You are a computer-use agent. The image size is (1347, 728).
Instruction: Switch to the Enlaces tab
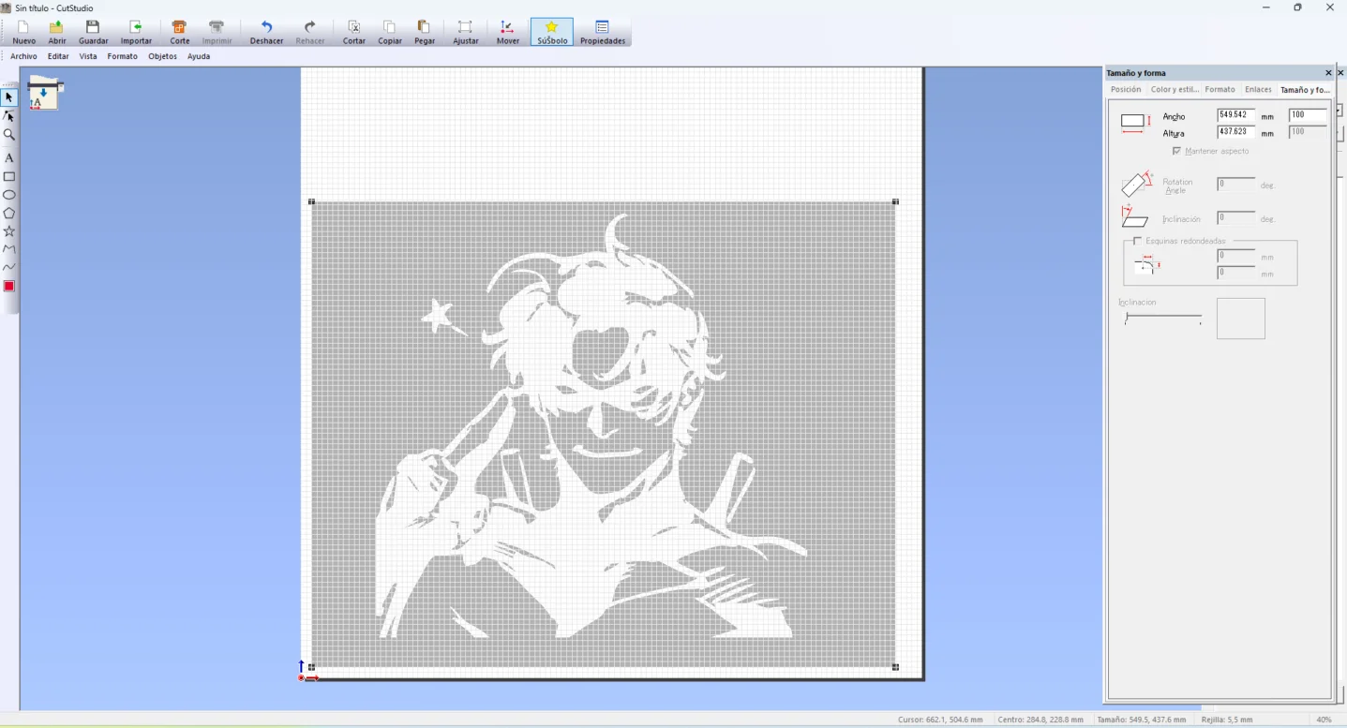(x=1258, y=90)
